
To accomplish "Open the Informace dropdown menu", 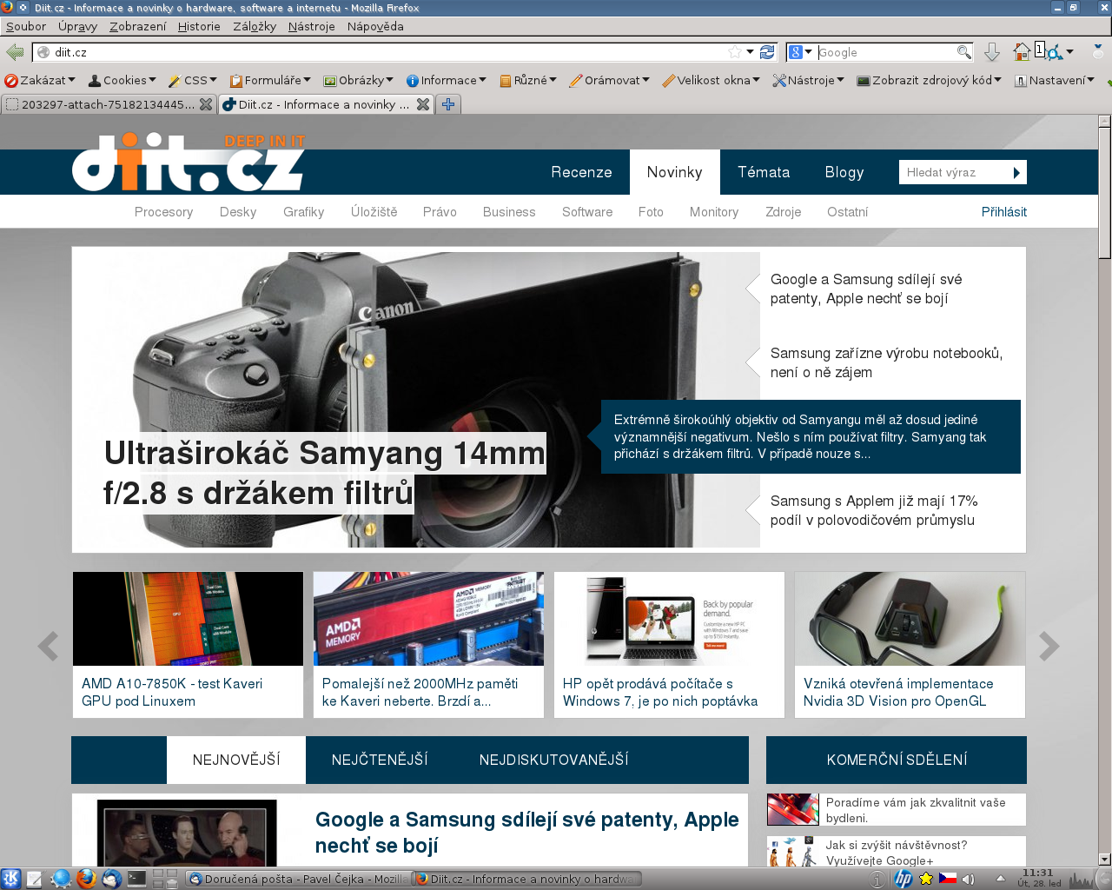I will pos(447,80).
